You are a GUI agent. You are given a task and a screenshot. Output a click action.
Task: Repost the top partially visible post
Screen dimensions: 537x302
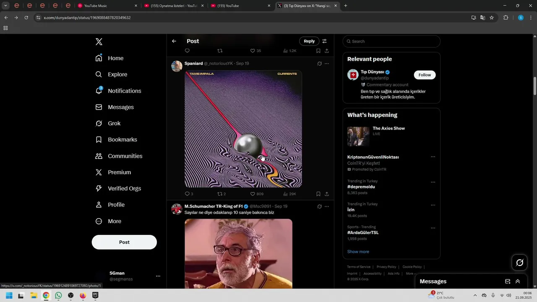tap(220, 51)
